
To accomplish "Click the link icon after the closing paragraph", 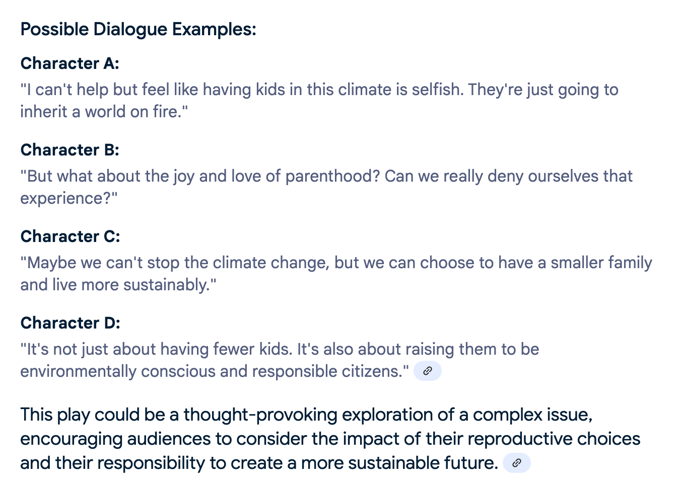I will (x=516, y=463).
